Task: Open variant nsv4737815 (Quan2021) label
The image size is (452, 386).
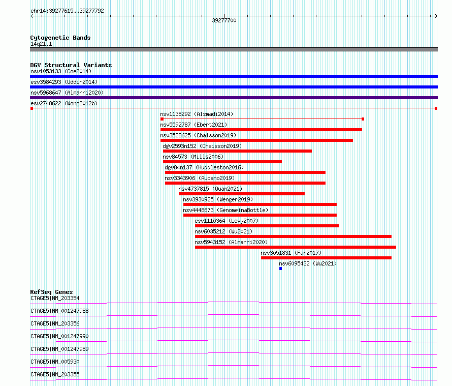Action: [210, 189]
